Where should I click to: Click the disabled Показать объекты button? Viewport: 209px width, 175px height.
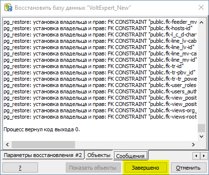point(93,168)
